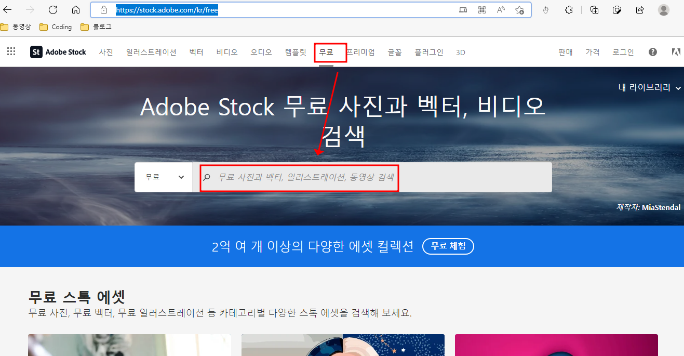Open the 글꼴 nav tab
This screenshot has width=684, height=356.
pos(395,52)
